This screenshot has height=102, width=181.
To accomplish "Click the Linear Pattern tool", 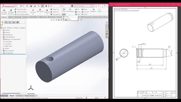I will pyautogui.click(x=70, y=10).
